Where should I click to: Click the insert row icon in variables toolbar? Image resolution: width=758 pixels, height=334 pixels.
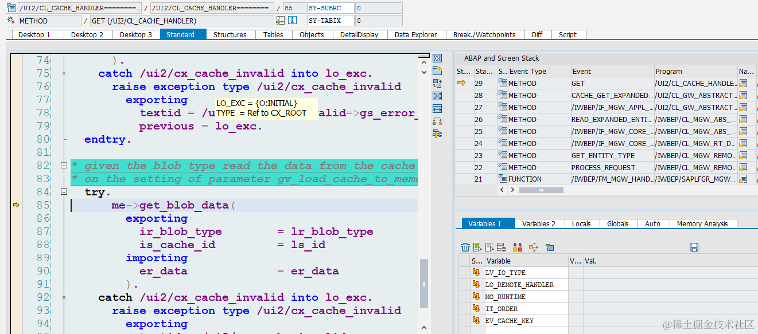[x=477, y=247]
